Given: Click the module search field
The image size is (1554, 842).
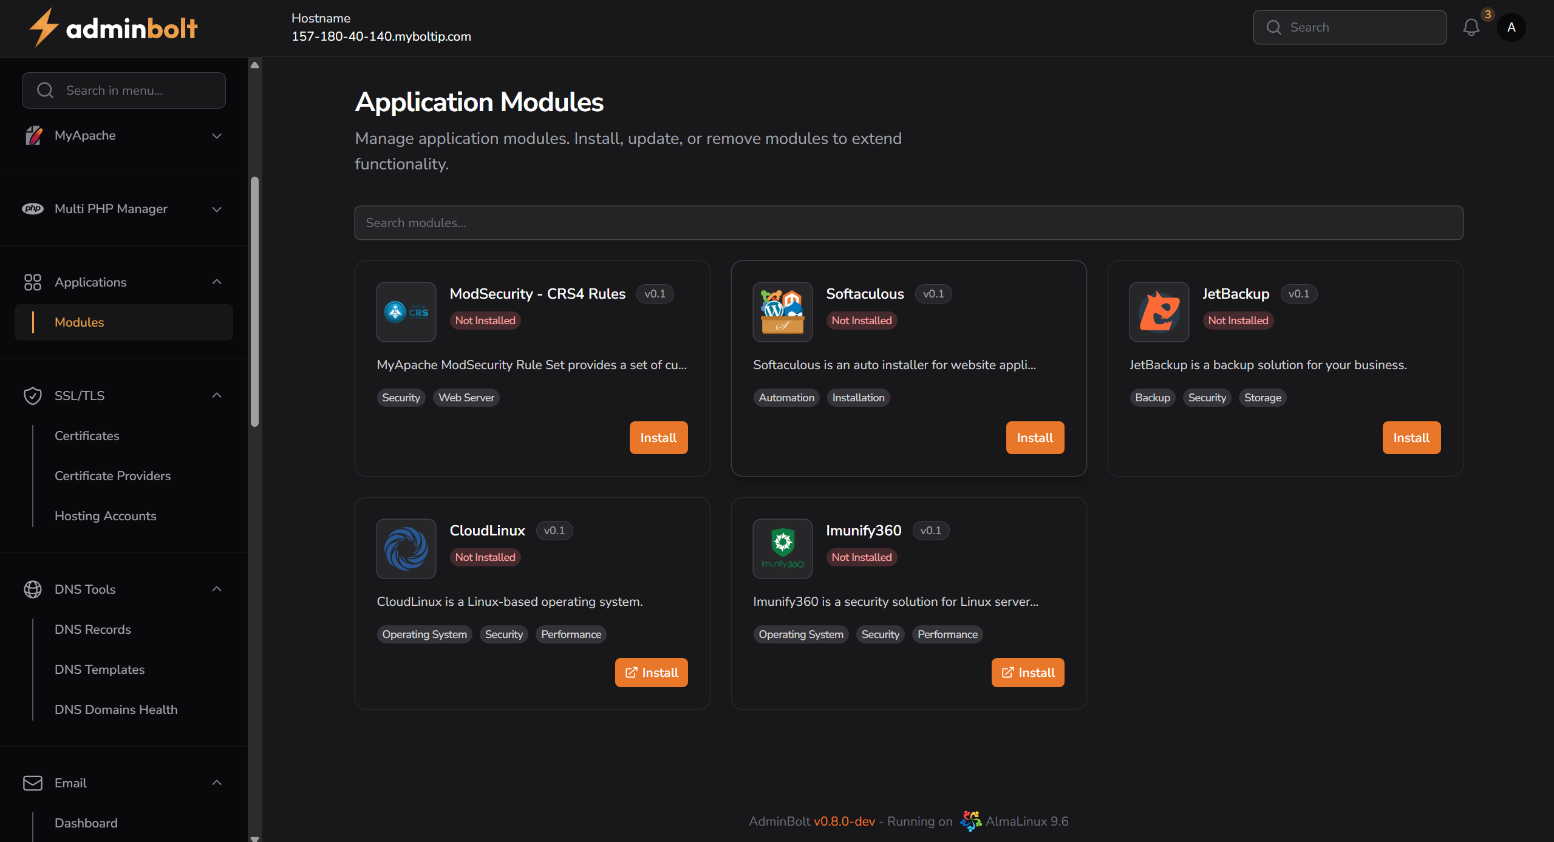Looking at the screenshot, I should coord(908,223).
